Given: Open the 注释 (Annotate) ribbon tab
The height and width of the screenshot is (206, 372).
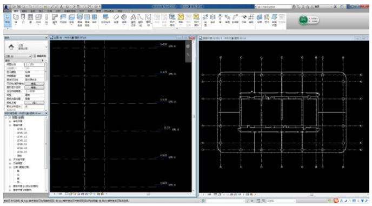Looking at the screenshot, I should [x=50, y=11].
